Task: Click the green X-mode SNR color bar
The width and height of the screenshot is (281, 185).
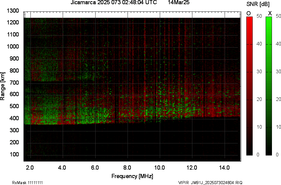Action: click(269, 86)
